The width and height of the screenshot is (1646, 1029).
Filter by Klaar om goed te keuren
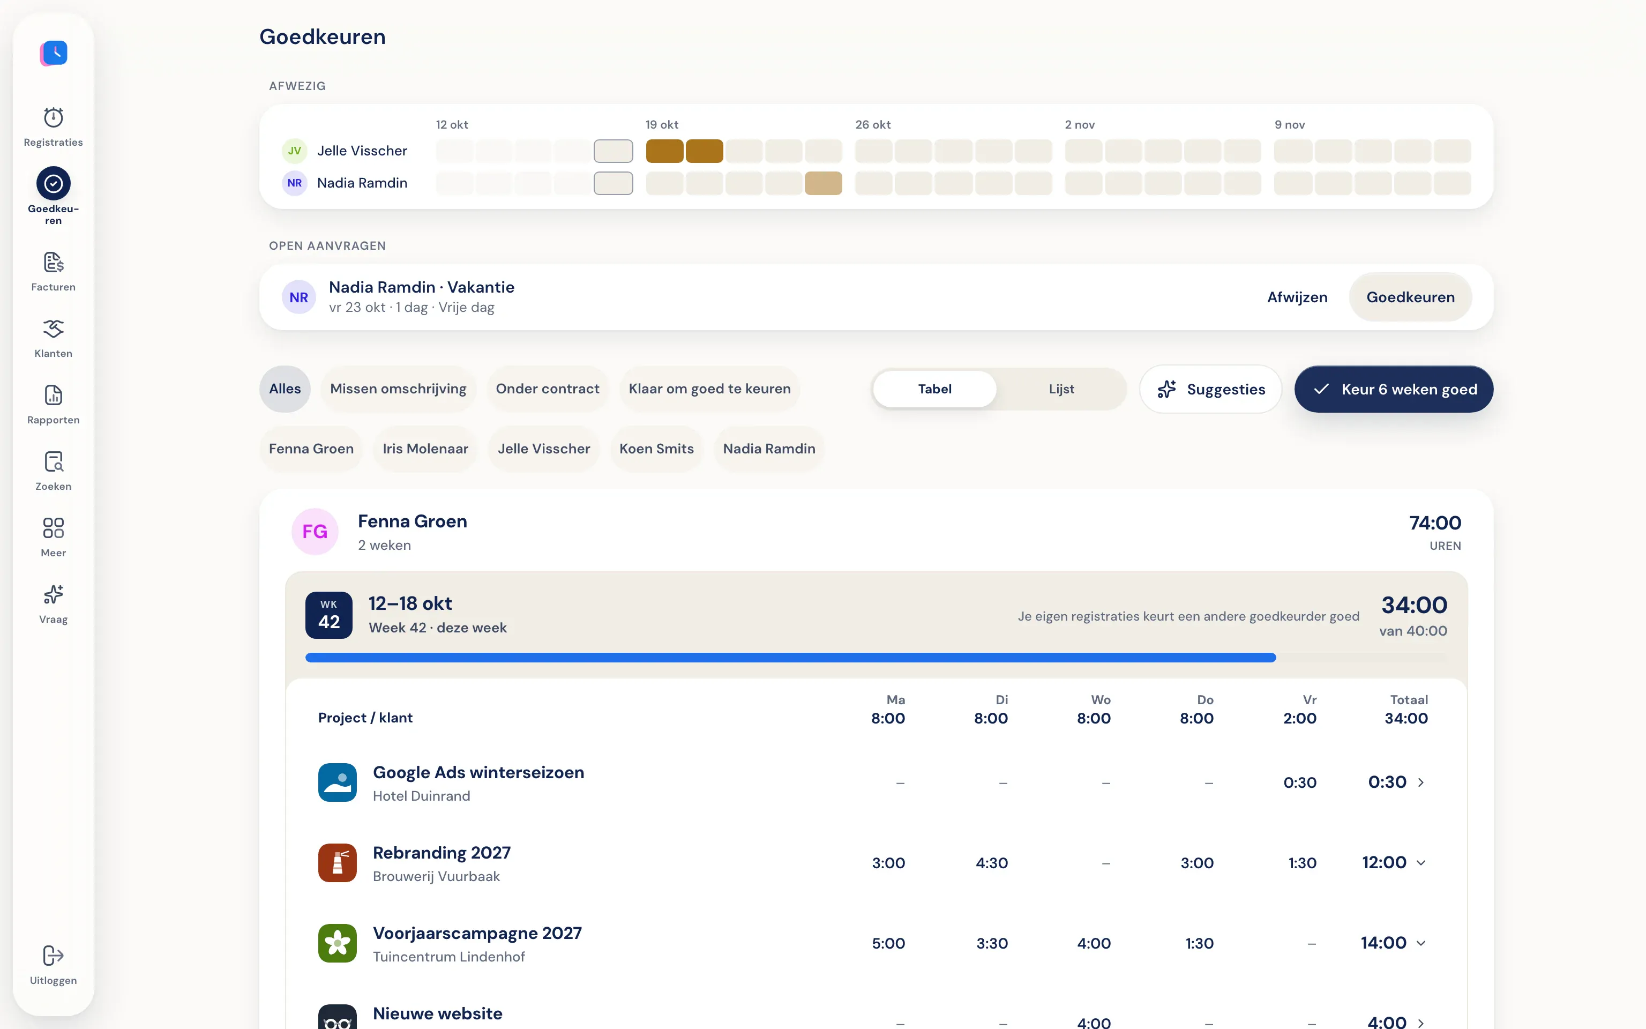(x=709, y=389)
